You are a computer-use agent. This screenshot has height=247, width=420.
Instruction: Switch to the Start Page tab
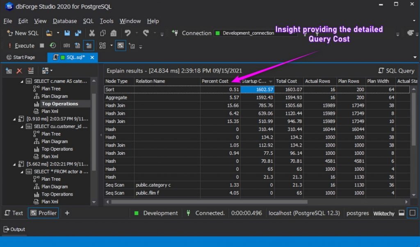tap(21, 57)
